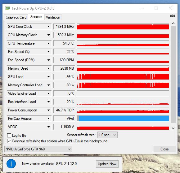Click the scrollbar up arrow

(173, 24)
